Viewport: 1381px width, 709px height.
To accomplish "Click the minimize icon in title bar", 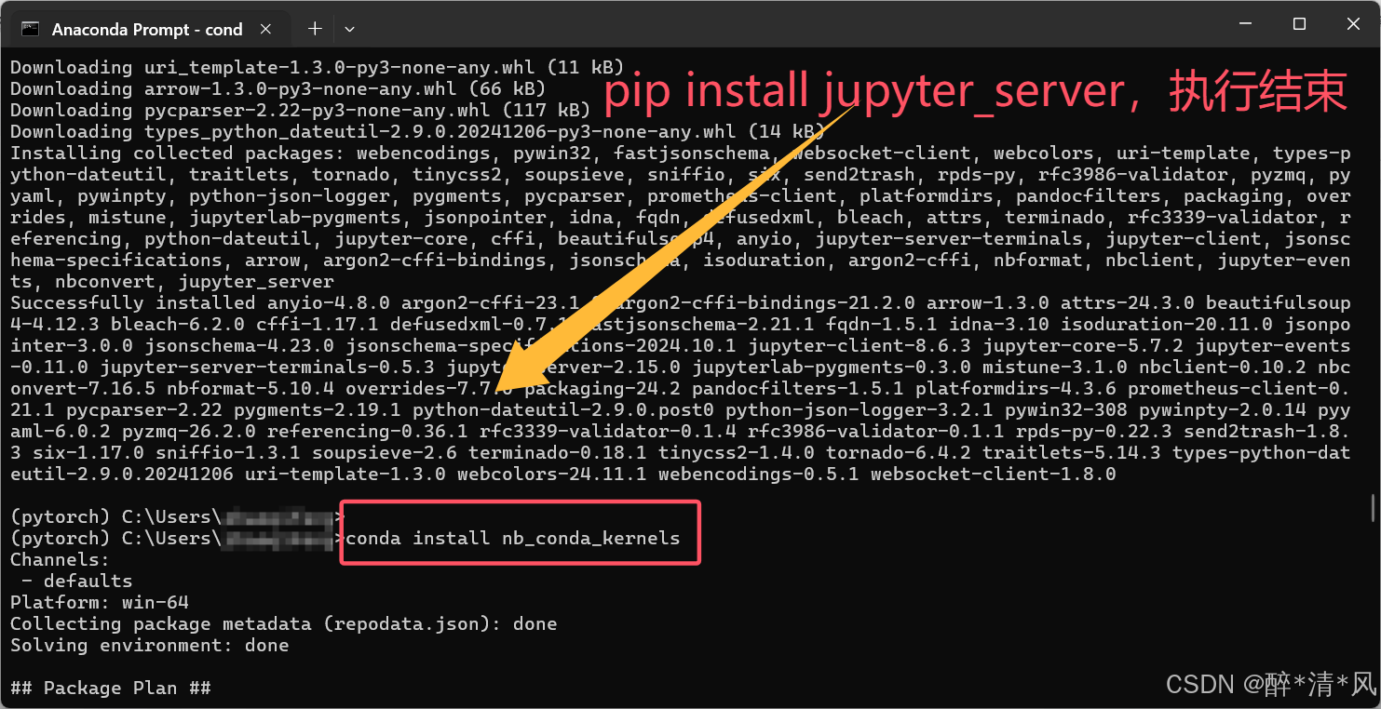I will pos(1243,23).
